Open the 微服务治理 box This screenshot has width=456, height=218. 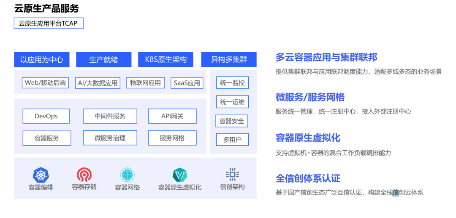(110, 138)
